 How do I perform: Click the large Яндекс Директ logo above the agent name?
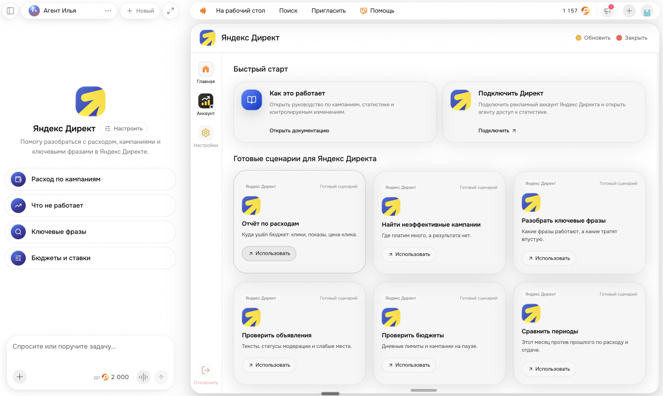click(x=90, y=101)
